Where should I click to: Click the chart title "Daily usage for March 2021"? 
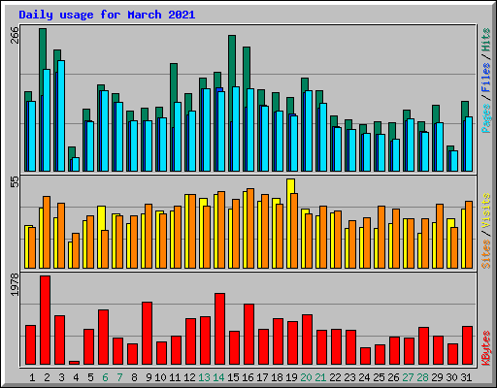[107, 15]
